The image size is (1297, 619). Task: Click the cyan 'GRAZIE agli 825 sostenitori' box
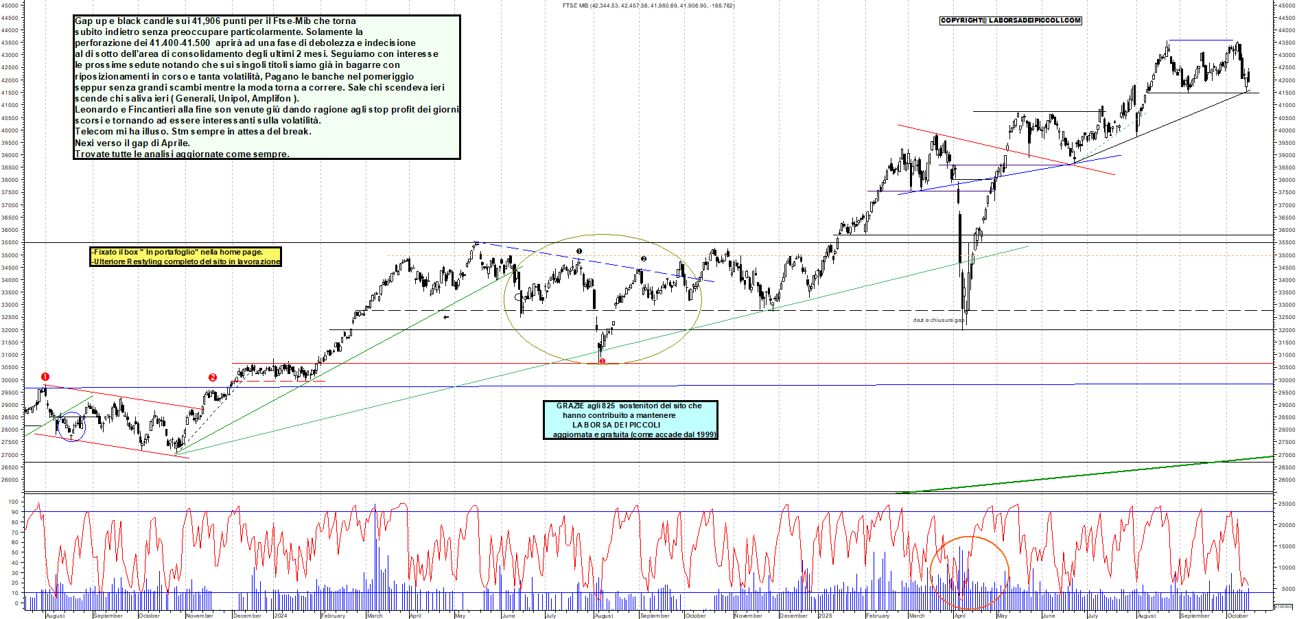[x=630, y=420]
